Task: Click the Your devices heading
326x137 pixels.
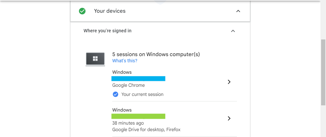Action: pos(110,11)
